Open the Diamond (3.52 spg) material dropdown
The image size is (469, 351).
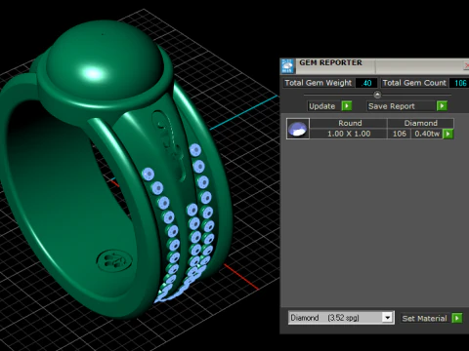click(341, 318)
